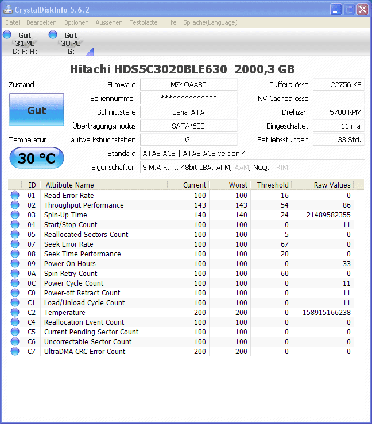Viewport: 372px width, 424px height.
Task: Click the status orb for Spin Retry Count
Action: pyautogui.click(x=15, y=273)
